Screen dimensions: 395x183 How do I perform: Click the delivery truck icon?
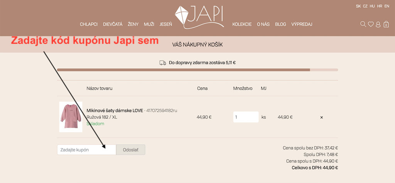tap(163, 63)
